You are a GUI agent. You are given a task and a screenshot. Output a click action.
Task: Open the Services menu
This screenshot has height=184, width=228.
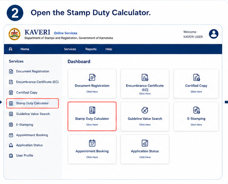pos(70,49)
